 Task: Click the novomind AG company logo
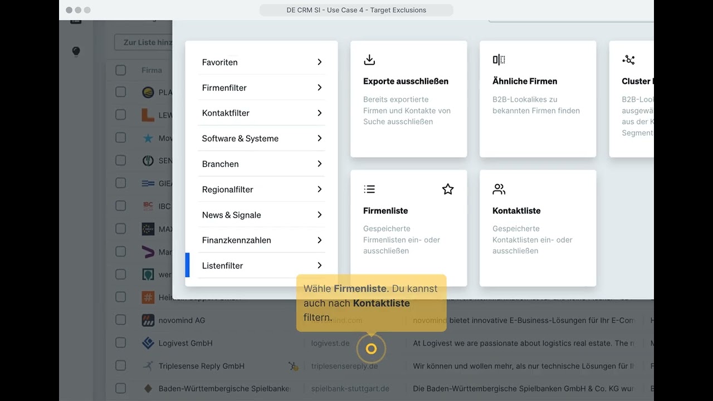coord(148,320)
